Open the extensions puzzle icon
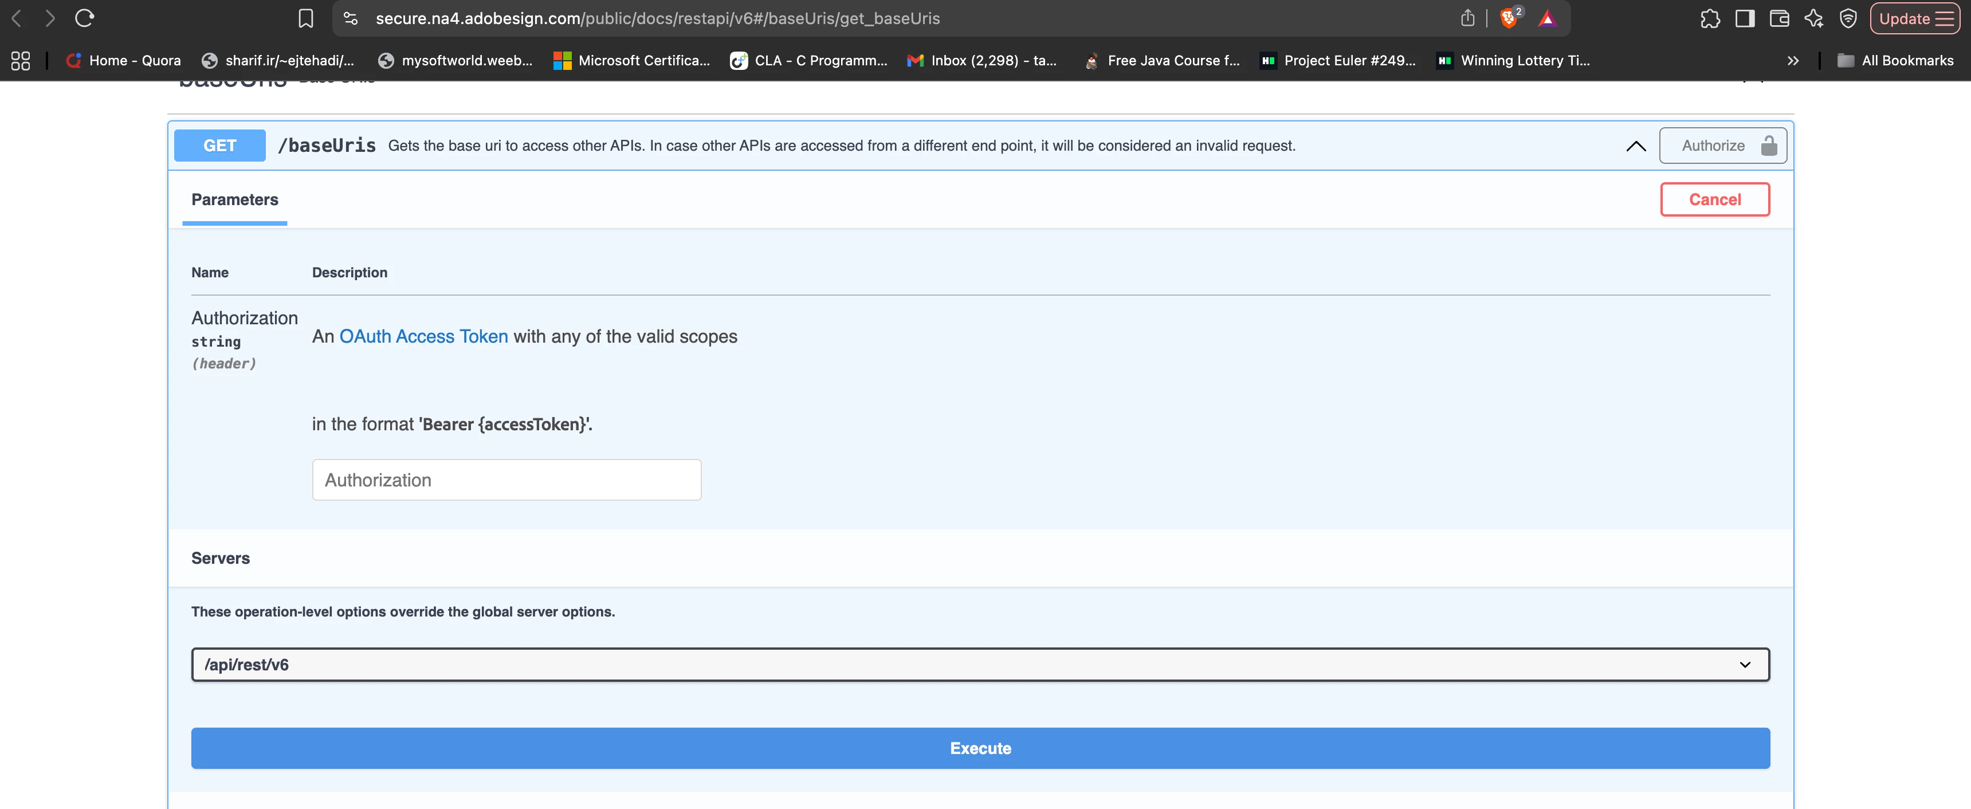This screenshot has width=1971, height=809. 1710,18
